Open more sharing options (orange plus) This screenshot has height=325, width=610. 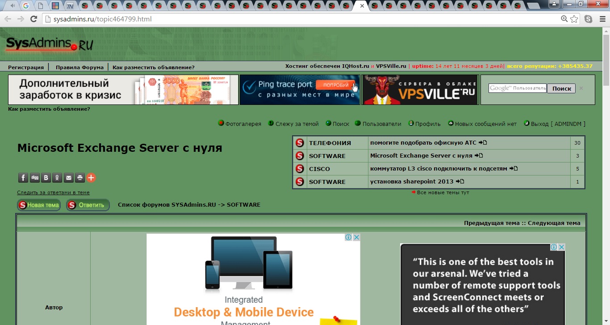(91, 178)
